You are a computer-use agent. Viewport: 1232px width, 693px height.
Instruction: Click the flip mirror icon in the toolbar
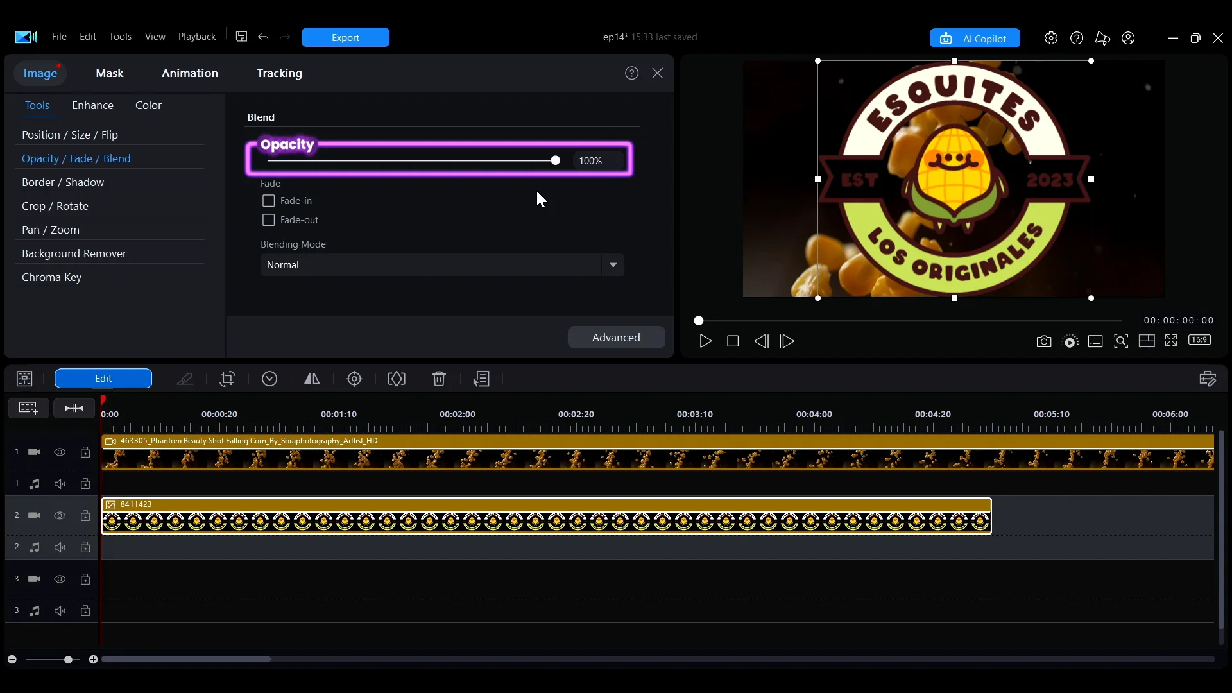tap(312, 379)
